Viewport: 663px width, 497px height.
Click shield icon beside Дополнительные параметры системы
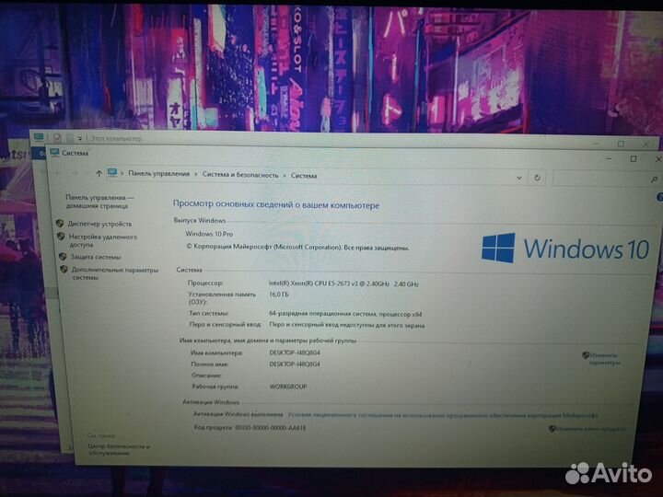[63, 270]
